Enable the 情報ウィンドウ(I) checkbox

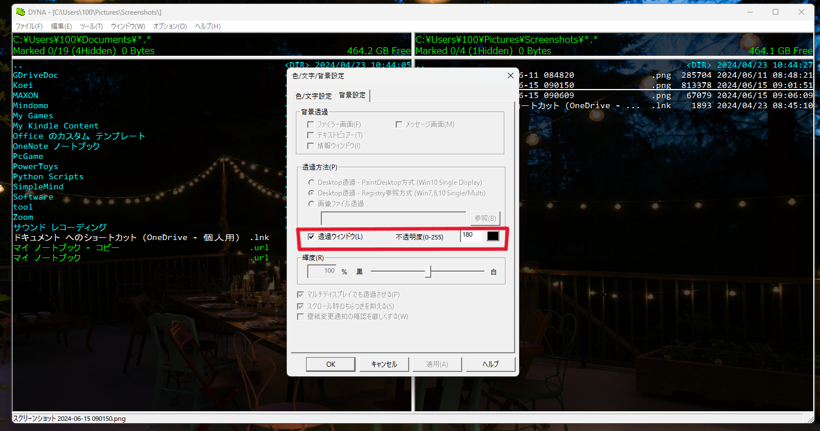(x=311, y=145)
